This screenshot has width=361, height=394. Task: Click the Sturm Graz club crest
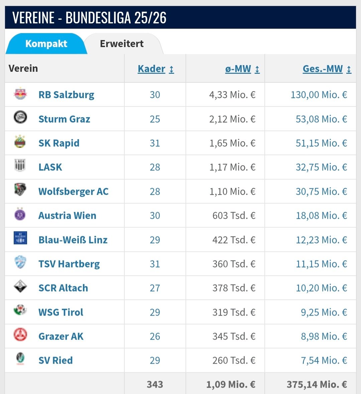tap(20, 118)
